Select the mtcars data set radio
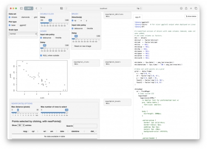Viewport: 207px width, 149px height. click(x=10, y=17)
